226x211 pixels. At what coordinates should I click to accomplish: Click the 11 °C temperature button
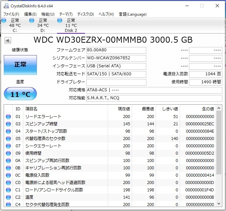click(20, 94)
